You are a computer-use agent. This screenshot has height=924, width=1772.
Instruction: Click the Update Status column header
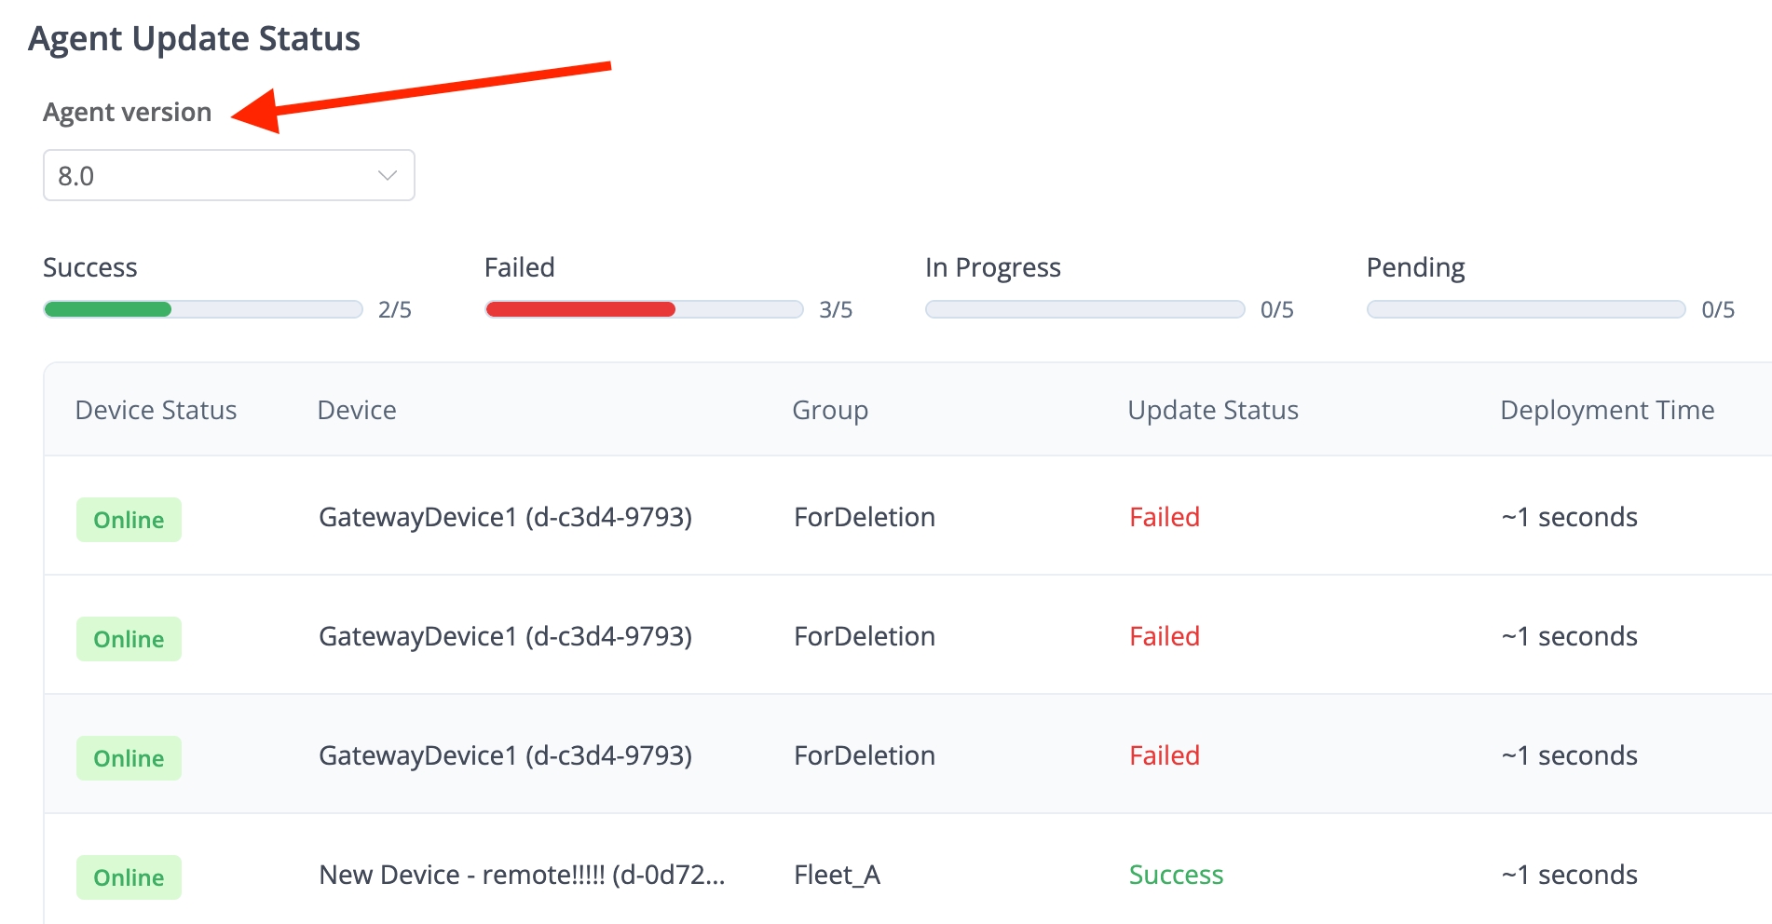(x=1213, y=410)
